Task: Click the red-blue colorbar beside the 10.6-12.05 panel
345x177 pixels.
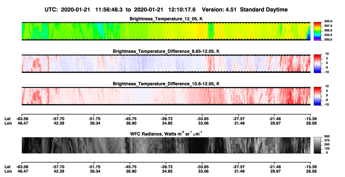Action: (x=318, y=96)
